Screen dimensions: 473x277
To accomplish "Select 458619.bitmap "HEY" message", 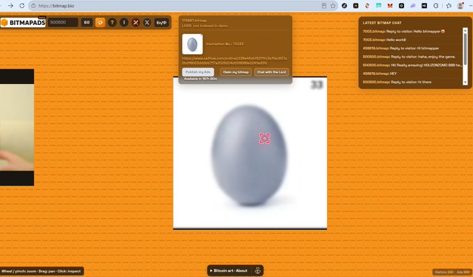I will (380, 74).
